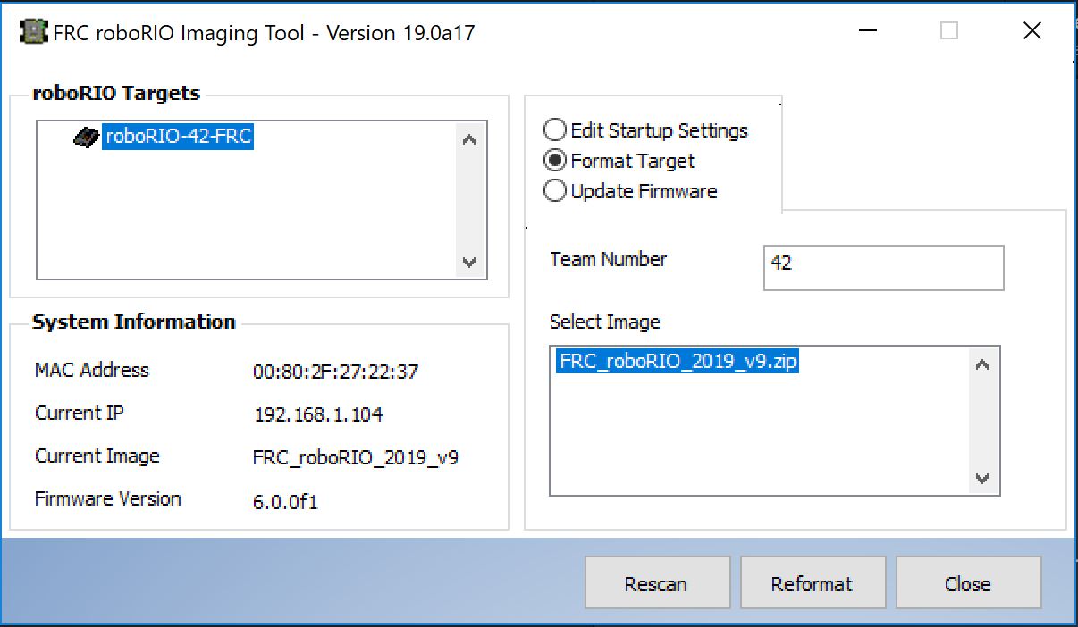The image size is (1078, 627).
Task: Click the Current IP value 192.168.1.104
Action: (x=319, y=415)
